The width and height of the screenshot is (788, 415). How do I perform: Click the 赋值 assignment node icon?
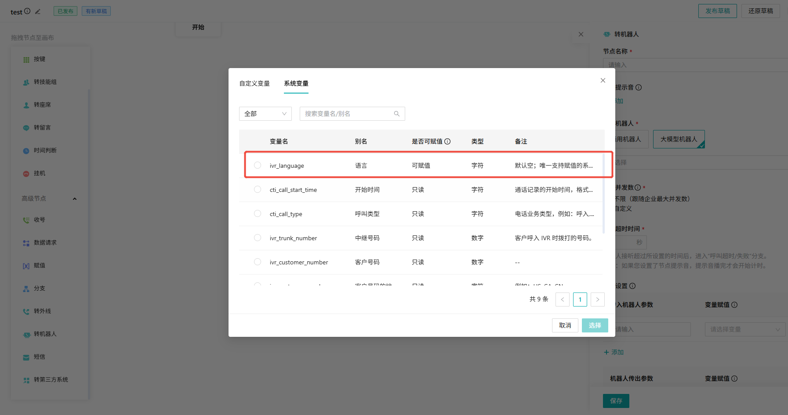point(26,266)
